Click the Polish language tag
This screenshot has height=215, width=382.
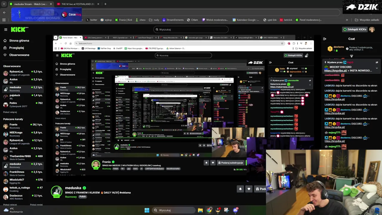click(83, 196)
